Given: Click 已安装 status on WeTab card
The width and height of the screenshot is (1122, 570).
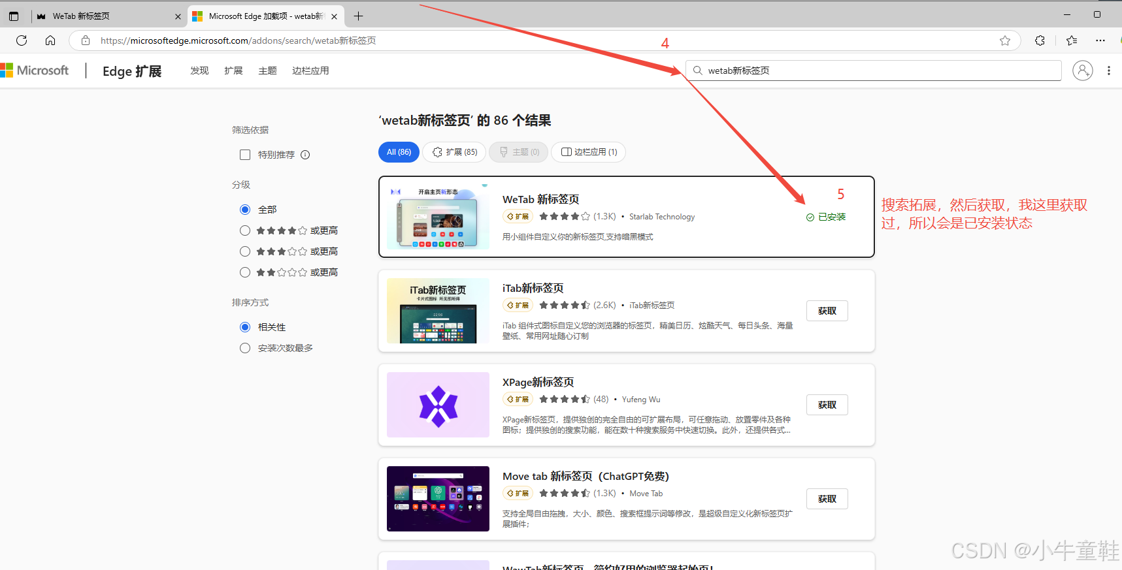Looking at the screenshot, I should tap(826, 217).
